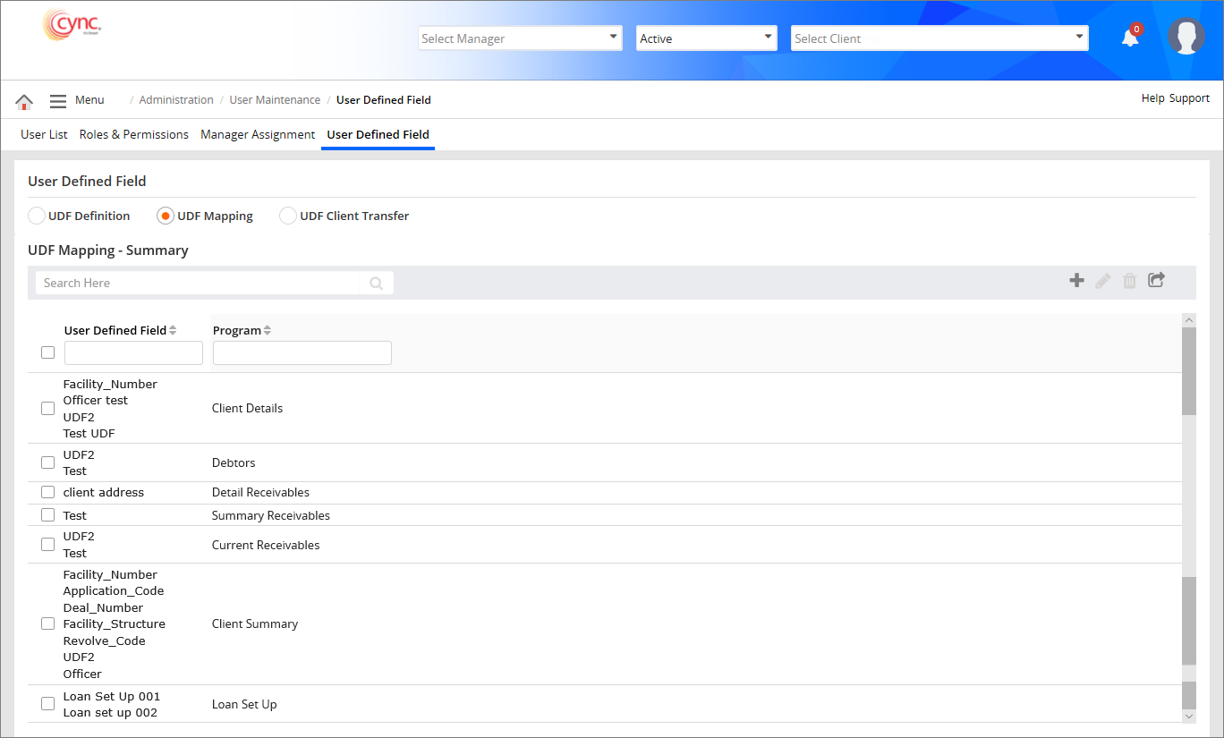Open the hamburger Menu icon
This screenshot has height=738, width=1224.
[58, 101]
